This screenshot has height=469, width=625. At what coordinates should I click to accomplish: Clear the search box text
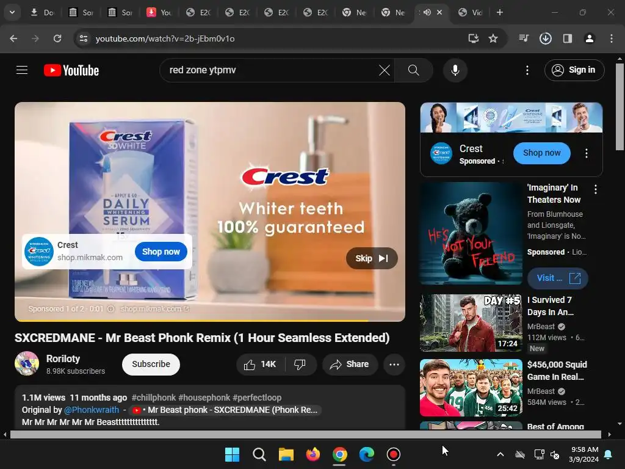pos(385,70)
